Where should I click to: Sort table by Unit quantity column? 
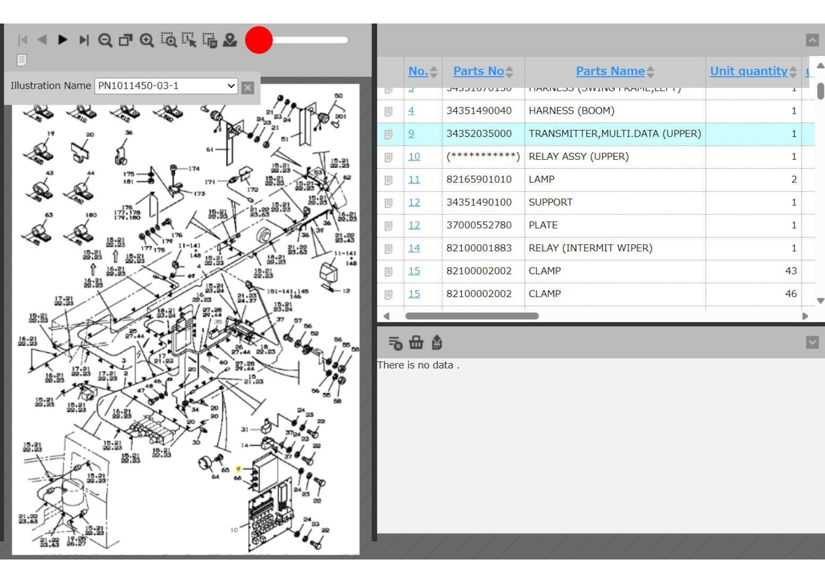[748, 71]
